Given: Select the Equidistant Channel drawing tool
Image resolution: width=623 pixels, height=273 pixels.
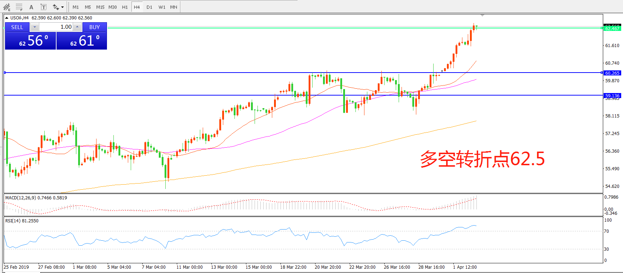Looking at the screenshot, I should click(x=7, y=7).
